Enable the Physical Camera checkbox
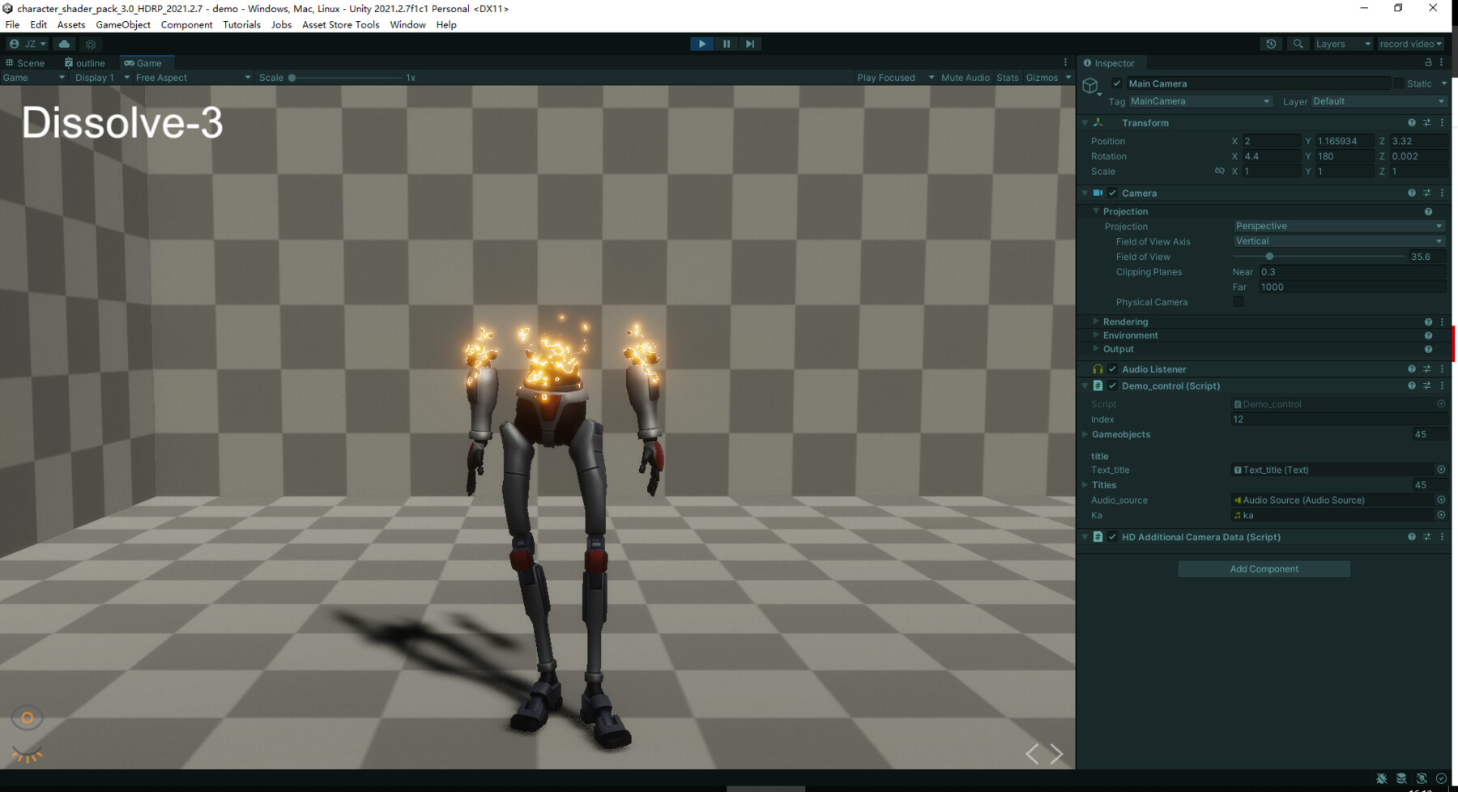 click(x=1238, y=301)
